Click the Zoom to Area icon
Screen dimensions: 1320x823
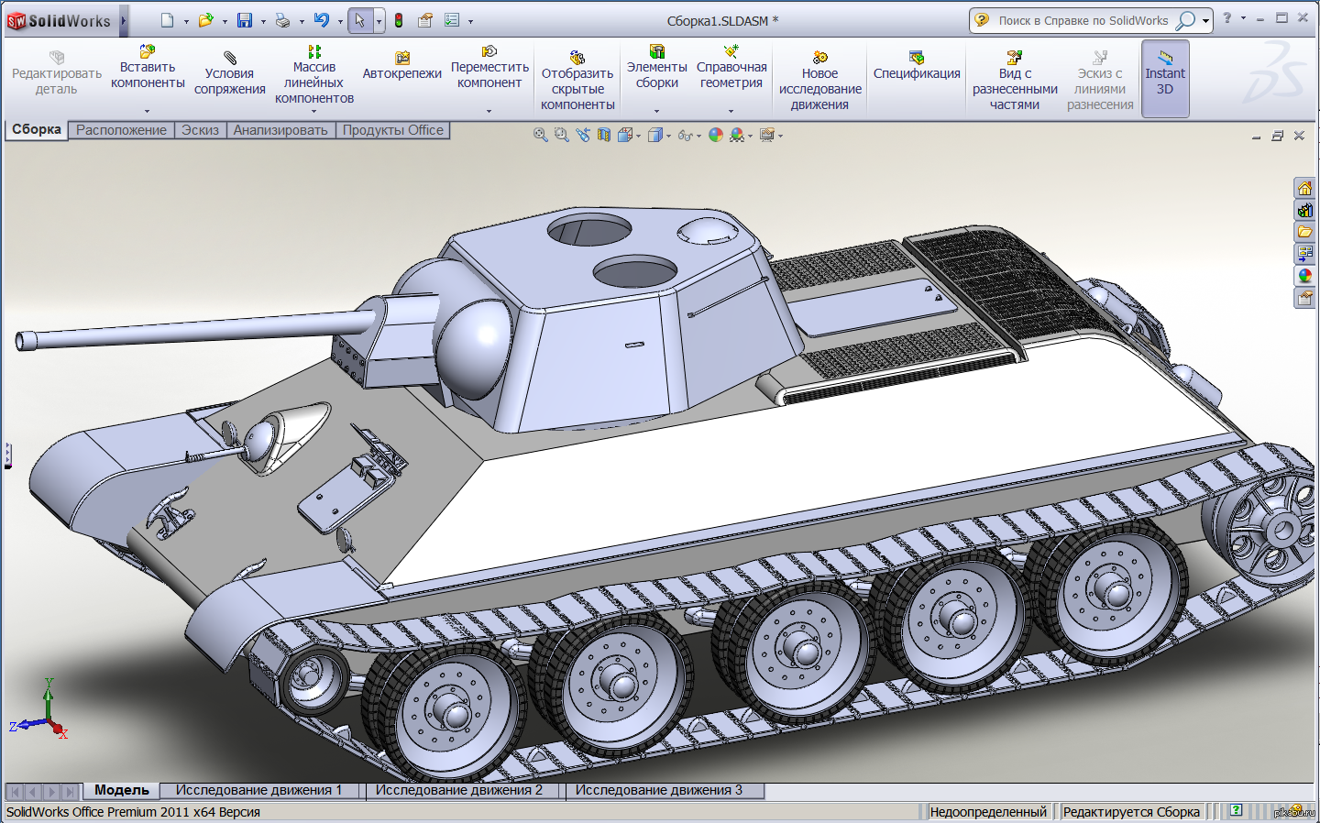click(x=562, y=135)
